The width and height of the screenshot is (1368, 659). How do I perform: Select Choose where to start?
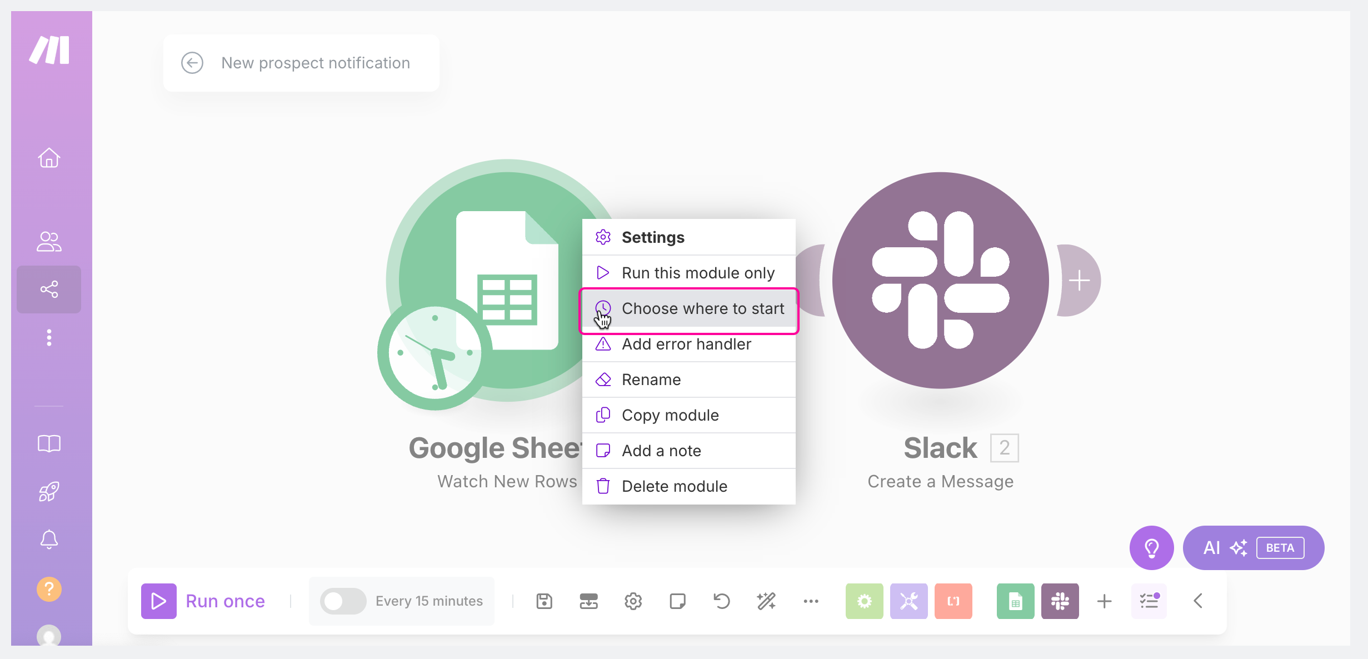point(689,308)
